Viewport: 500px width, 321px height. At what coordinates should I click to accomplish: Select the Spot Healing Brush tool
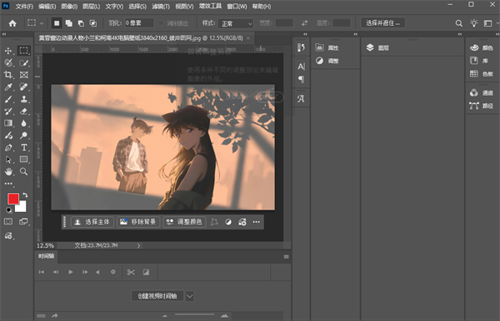coord(24,86)
